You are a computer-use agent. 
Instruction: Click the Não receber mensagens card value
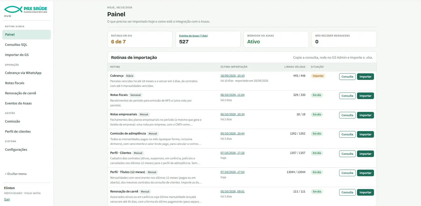pyautogui.click(x=317, y=42)
